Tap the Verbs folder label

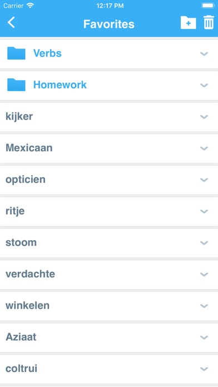coord(47,53)
